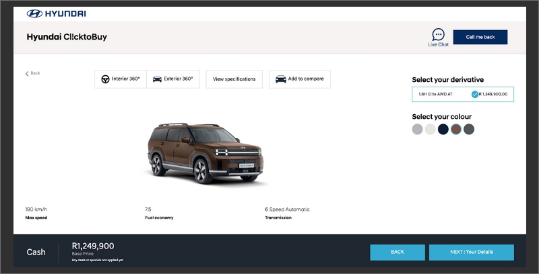539x274 pixels.
Task: Click the BACK button in the bottom bar
Action: click(398, 252)
